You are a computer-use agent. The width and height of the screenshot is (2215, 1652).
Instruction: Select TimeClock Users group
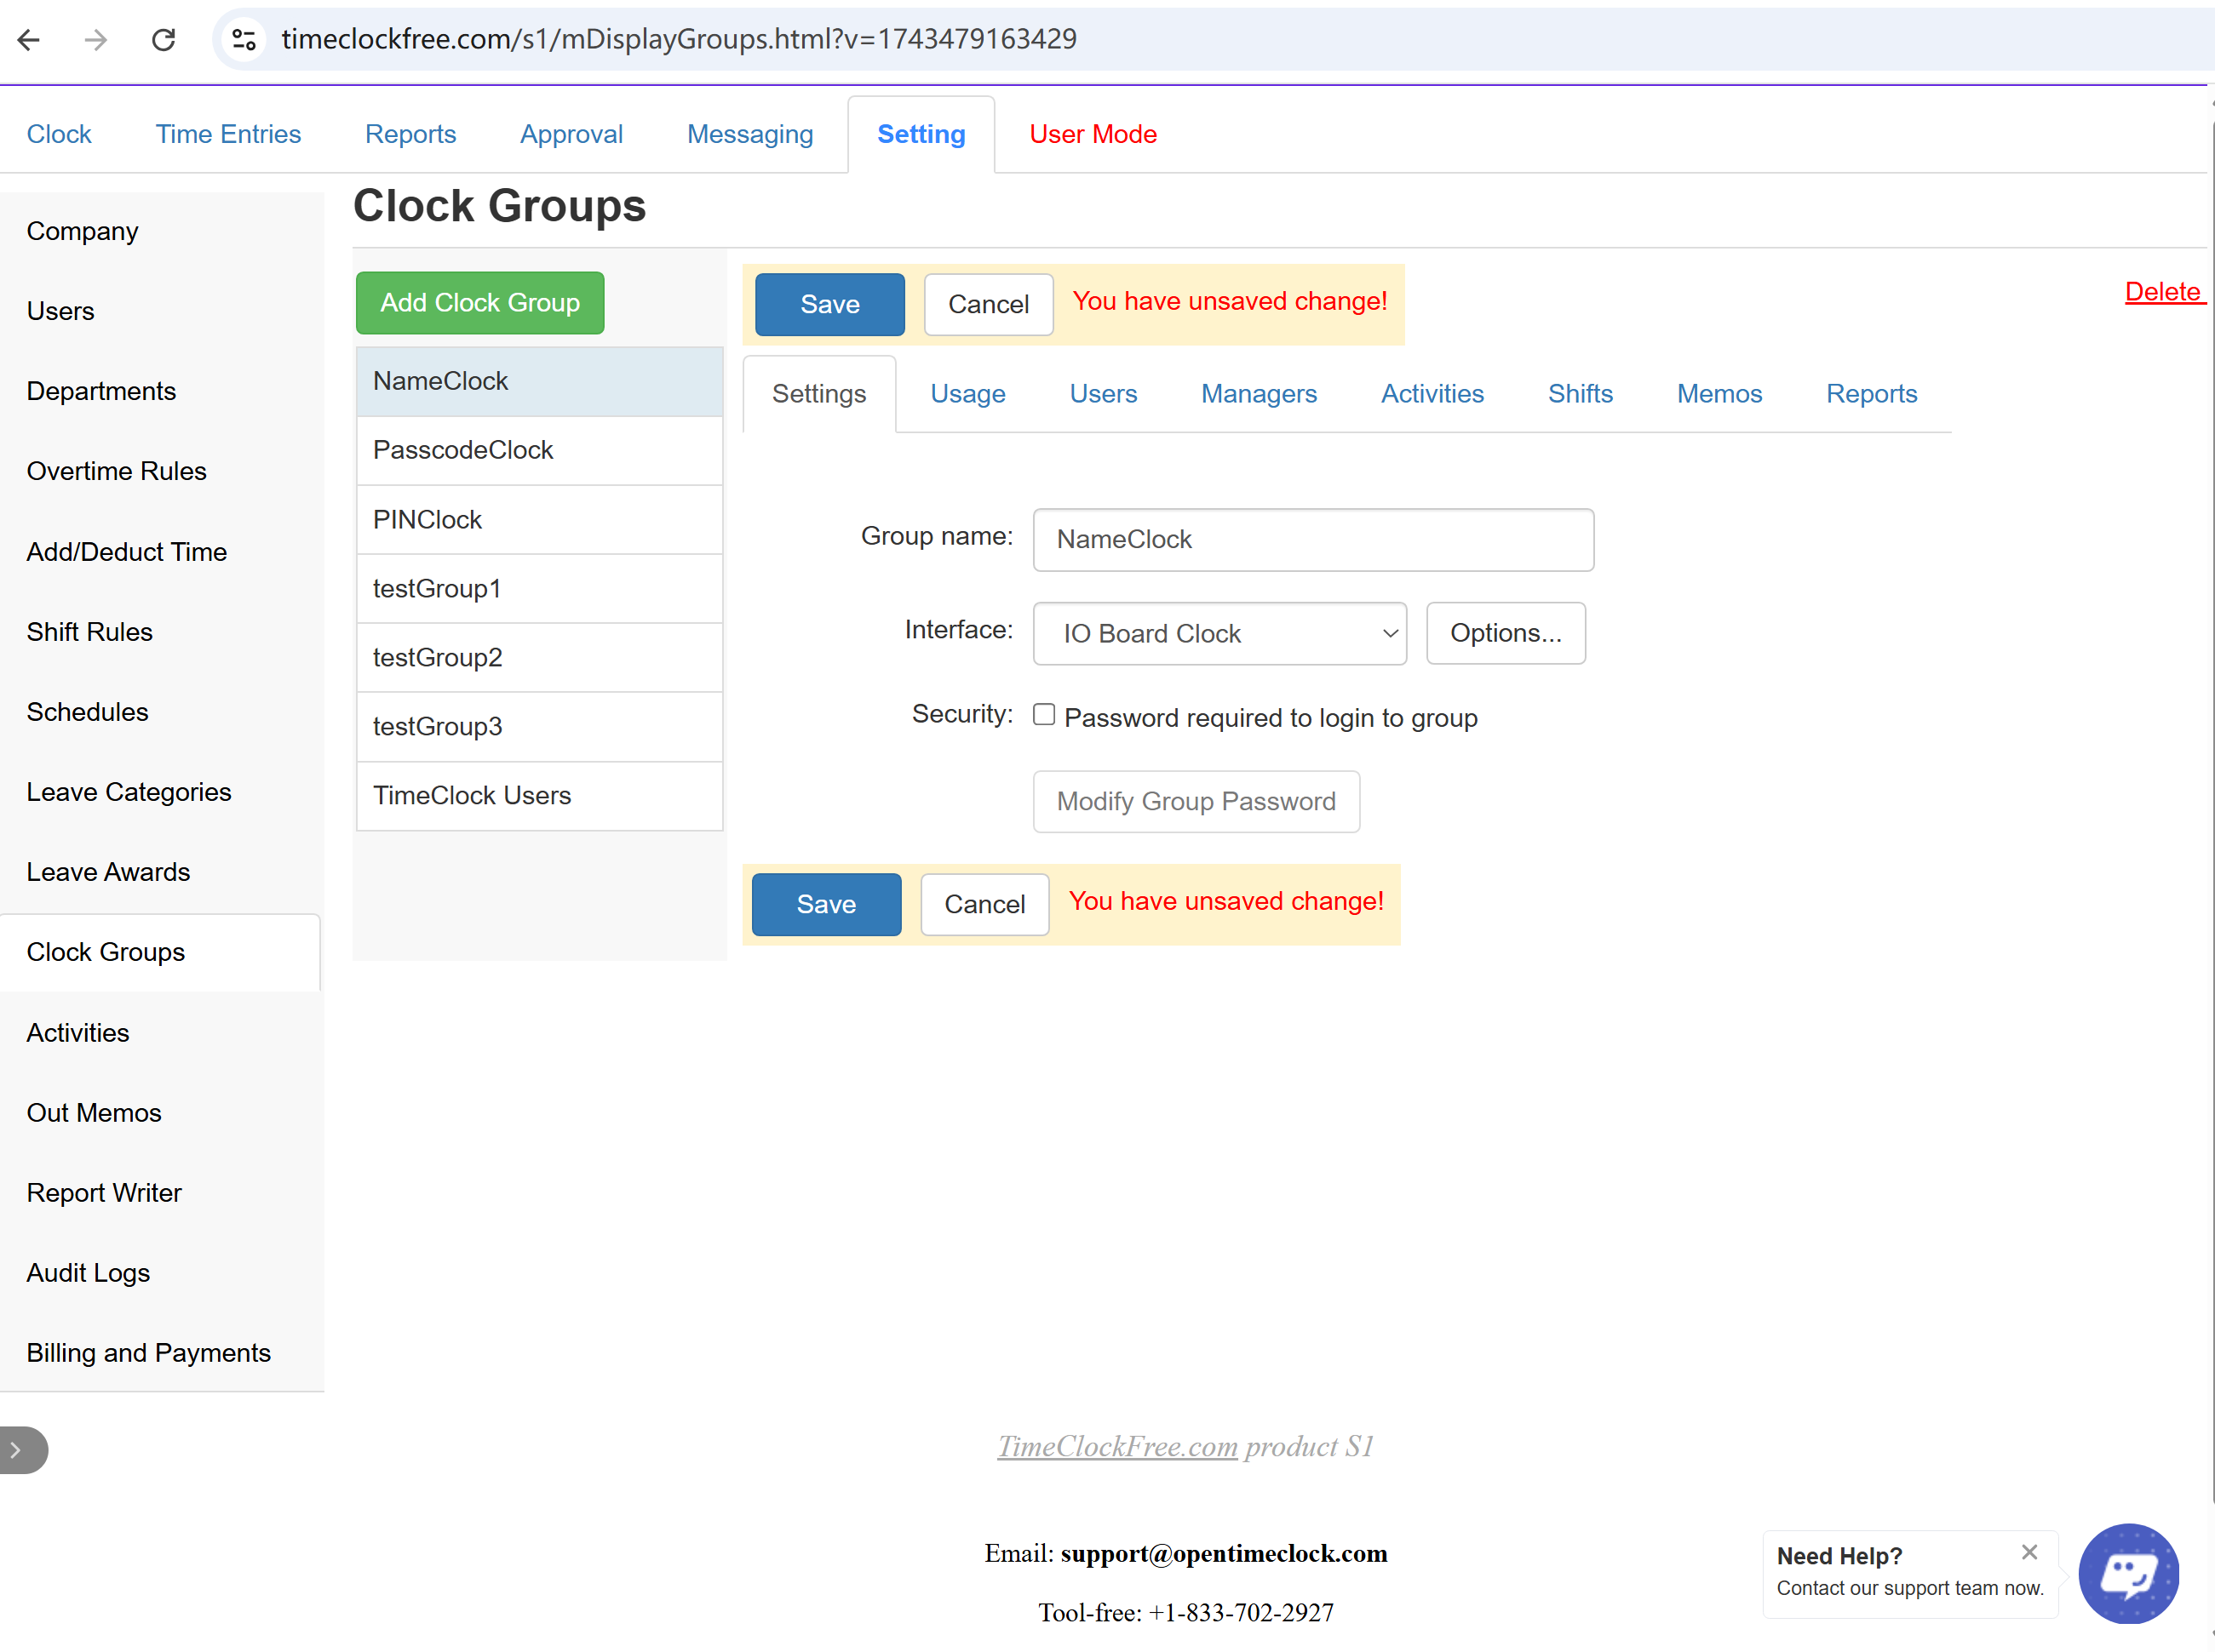539,796
